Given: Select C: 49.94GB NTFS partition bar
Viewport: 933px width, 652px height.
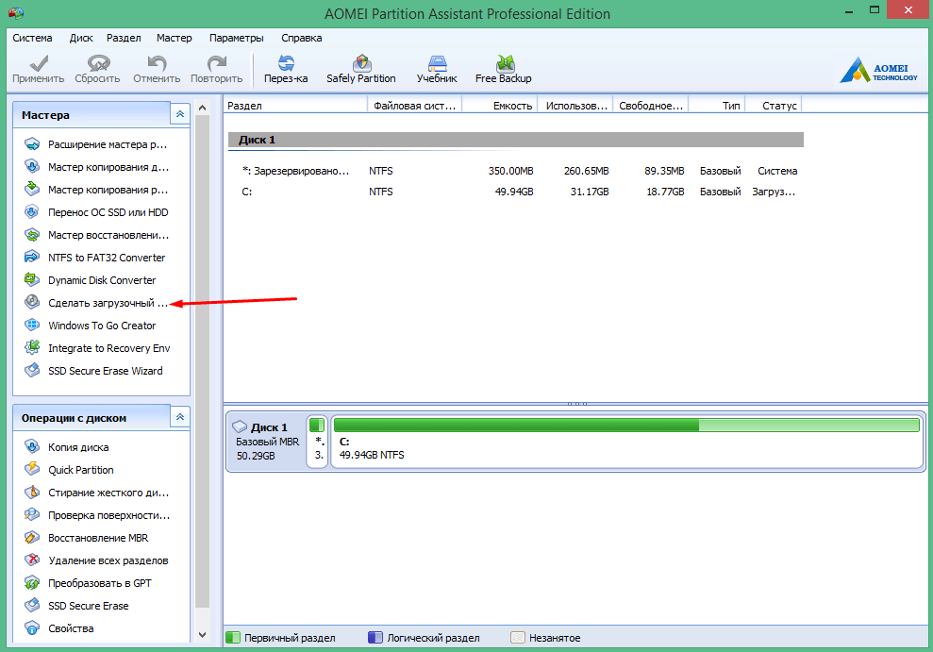Looking at the screenshot, I should click(x=627, y=442).
